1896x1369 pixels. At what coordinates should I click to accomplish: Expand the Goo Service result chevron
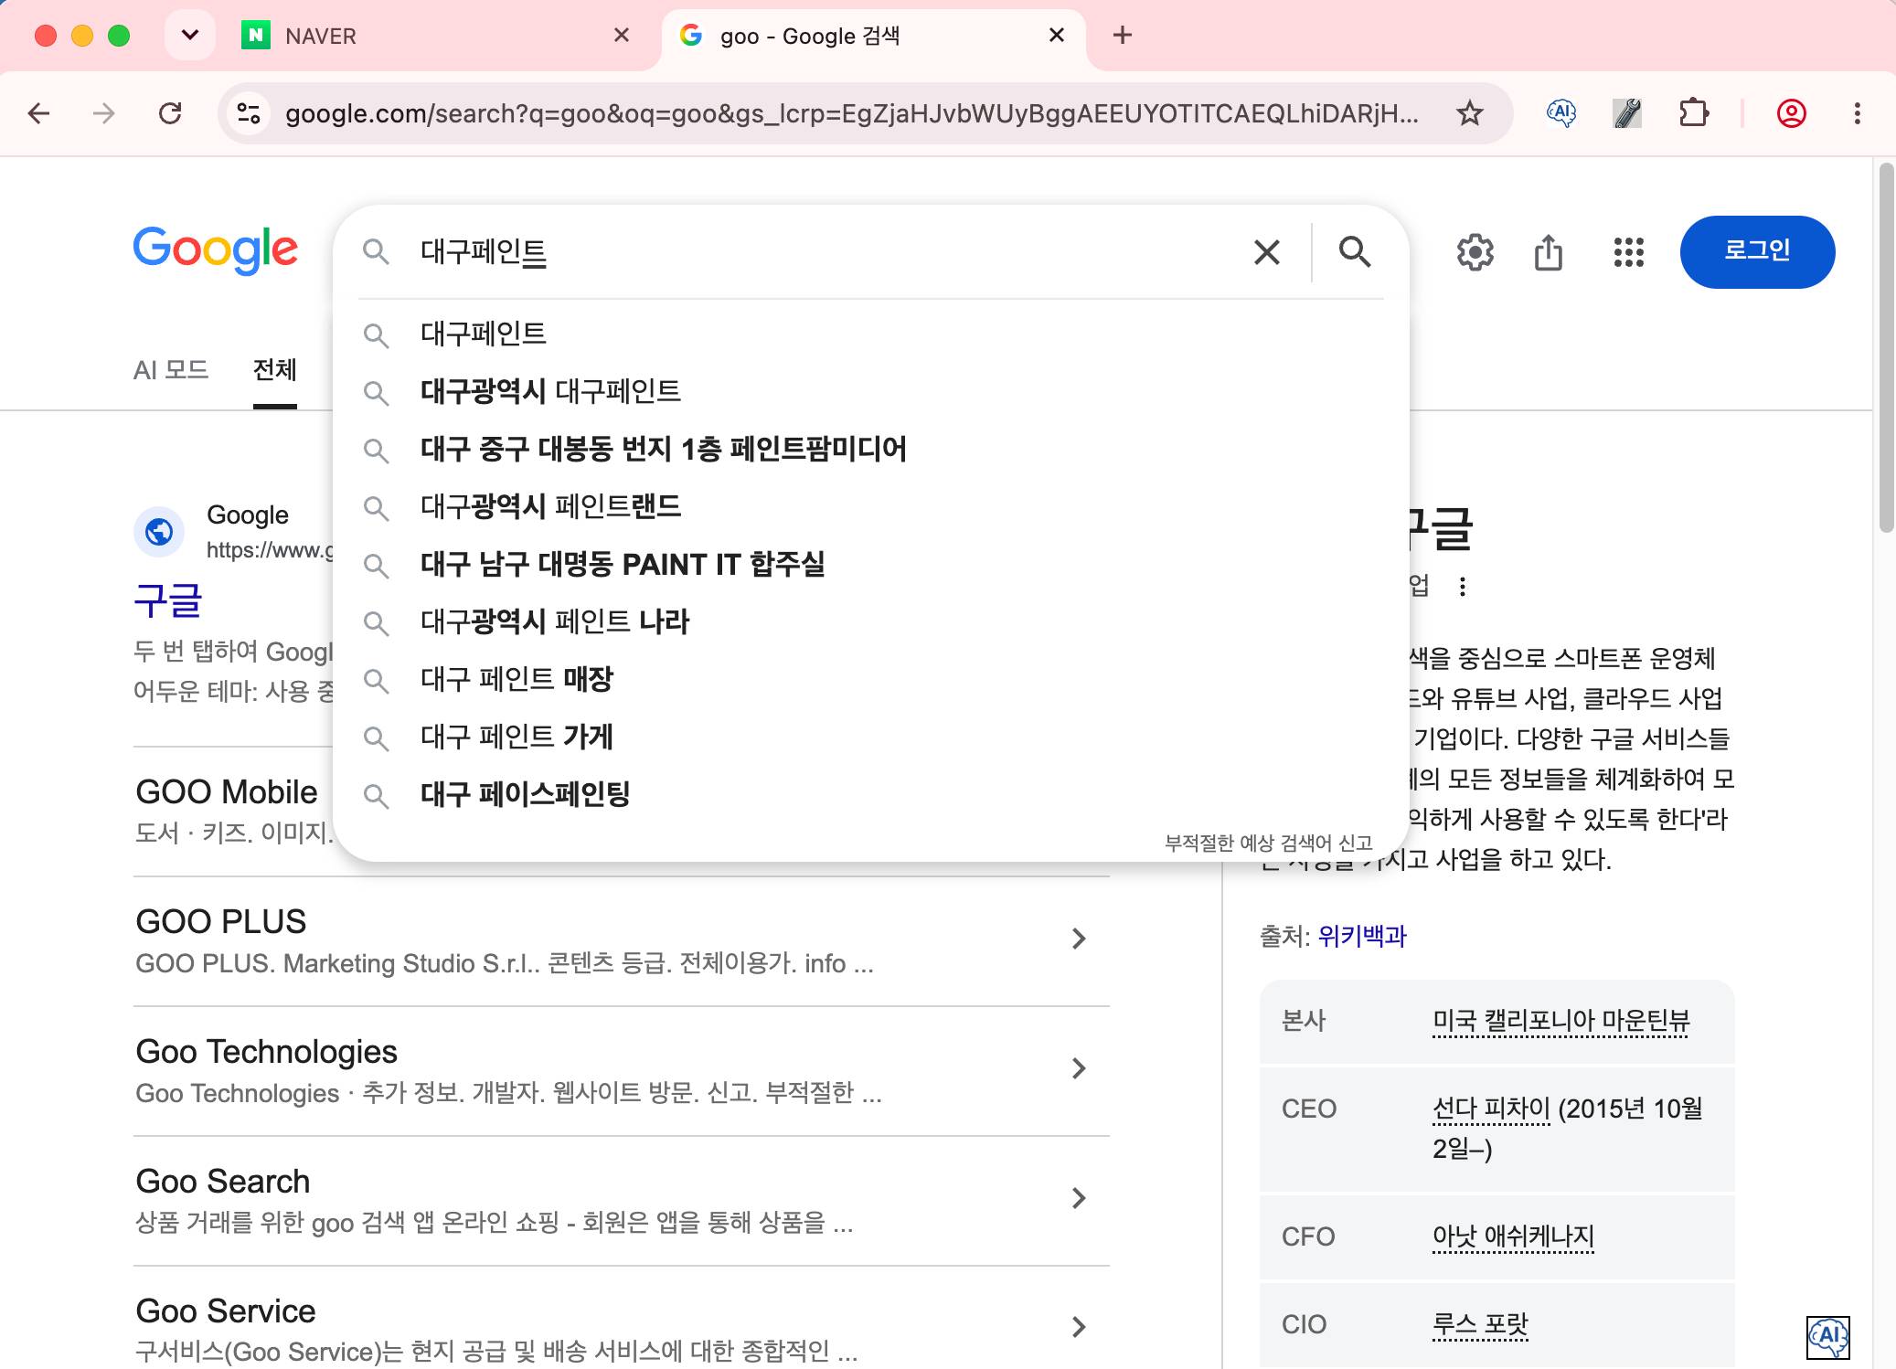tap(1079, 1327)
